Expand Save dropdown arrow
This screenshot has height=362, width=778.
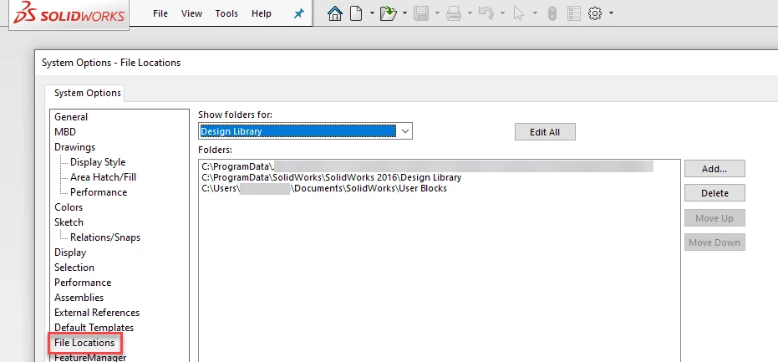coord(437,13)
